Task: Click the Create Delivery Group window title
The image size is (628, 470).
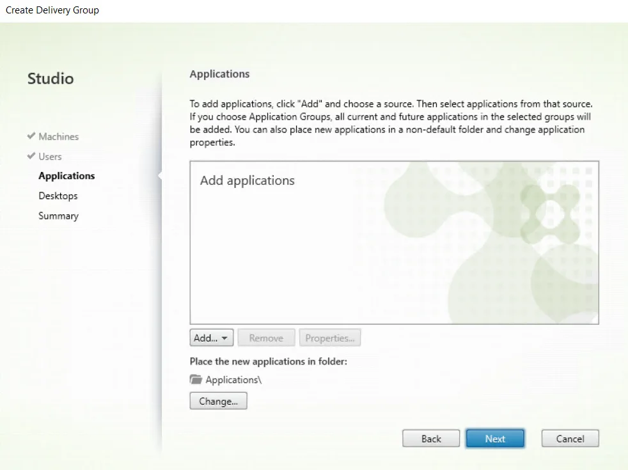Action: point(52,10)
